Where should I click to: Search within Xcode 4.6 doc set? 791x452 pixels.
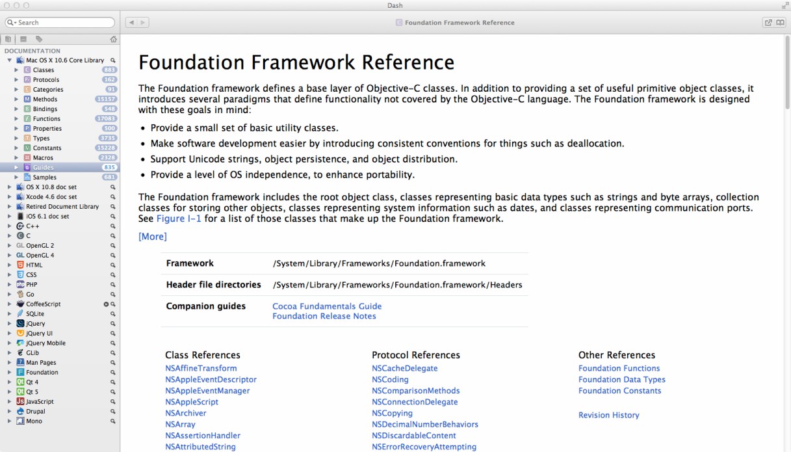(x=112, y=197)
